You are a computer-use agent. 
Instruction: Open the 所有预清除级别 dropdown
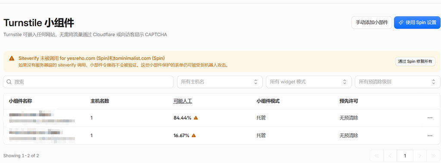pyautogui.click(x=398, y=82)
